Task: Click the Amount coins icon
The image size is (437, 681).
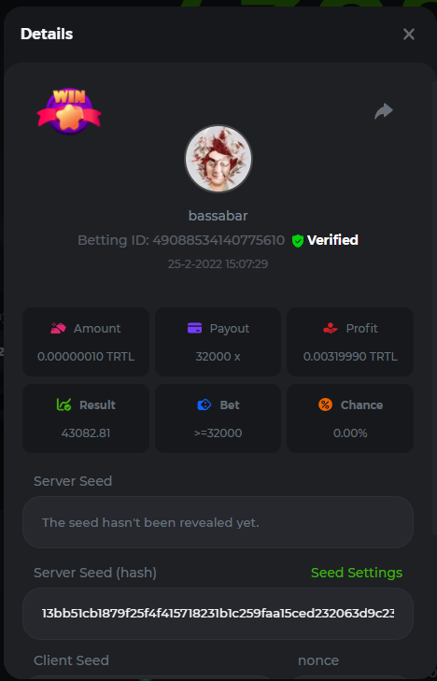Action: (58, 328)
